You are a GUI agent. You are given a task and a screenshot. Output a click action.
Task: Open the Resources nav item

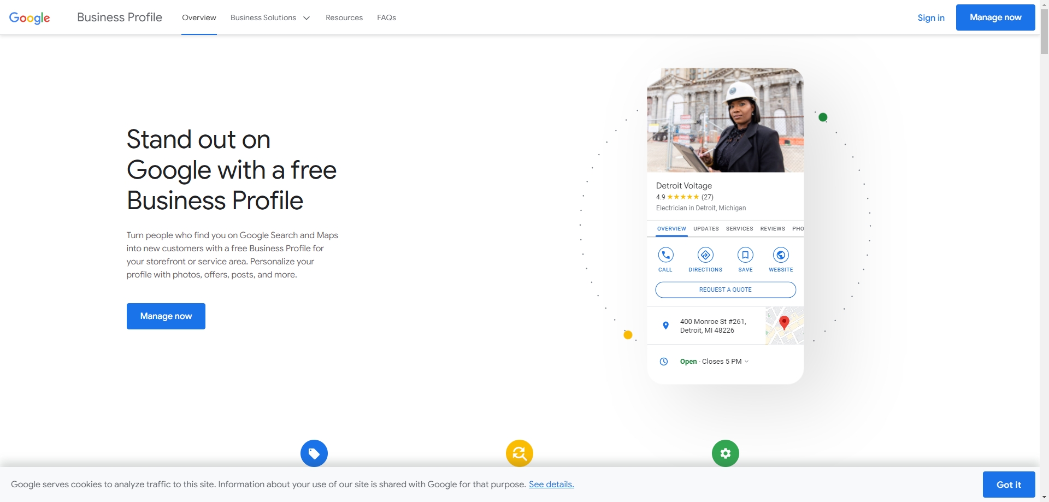click(344, 17)
